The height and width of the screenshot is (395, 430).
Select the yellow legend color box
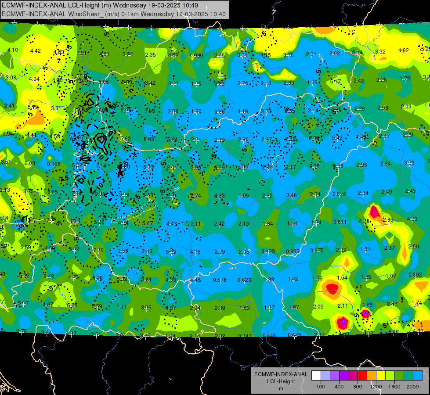(x=381, y=375)
